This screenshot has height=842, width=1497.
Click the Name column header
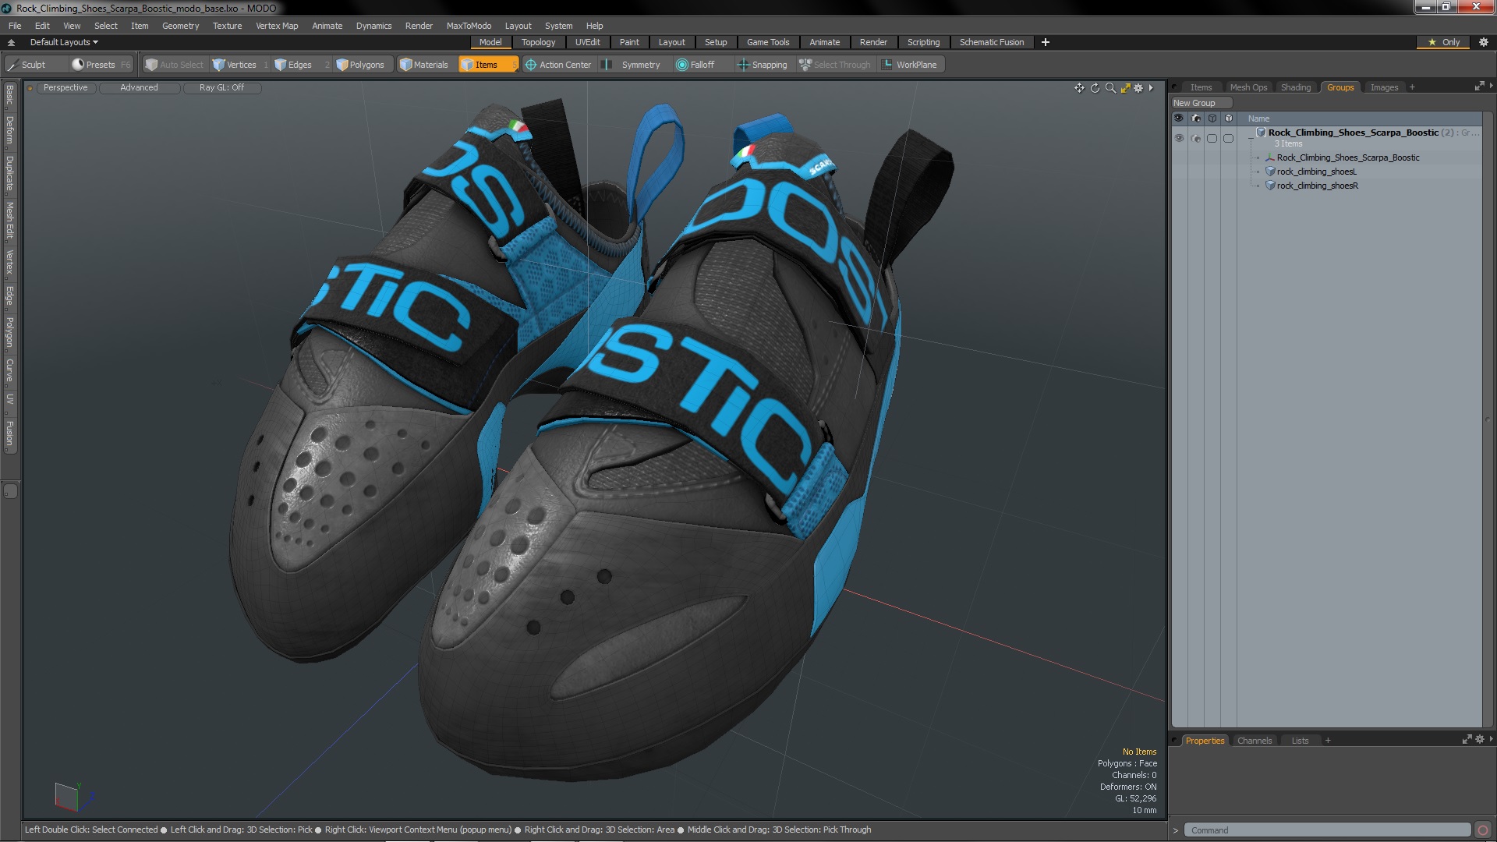[1258, 119]
